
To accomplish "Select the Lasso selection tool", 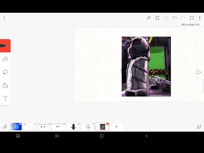I will click(x=5, y=72).
